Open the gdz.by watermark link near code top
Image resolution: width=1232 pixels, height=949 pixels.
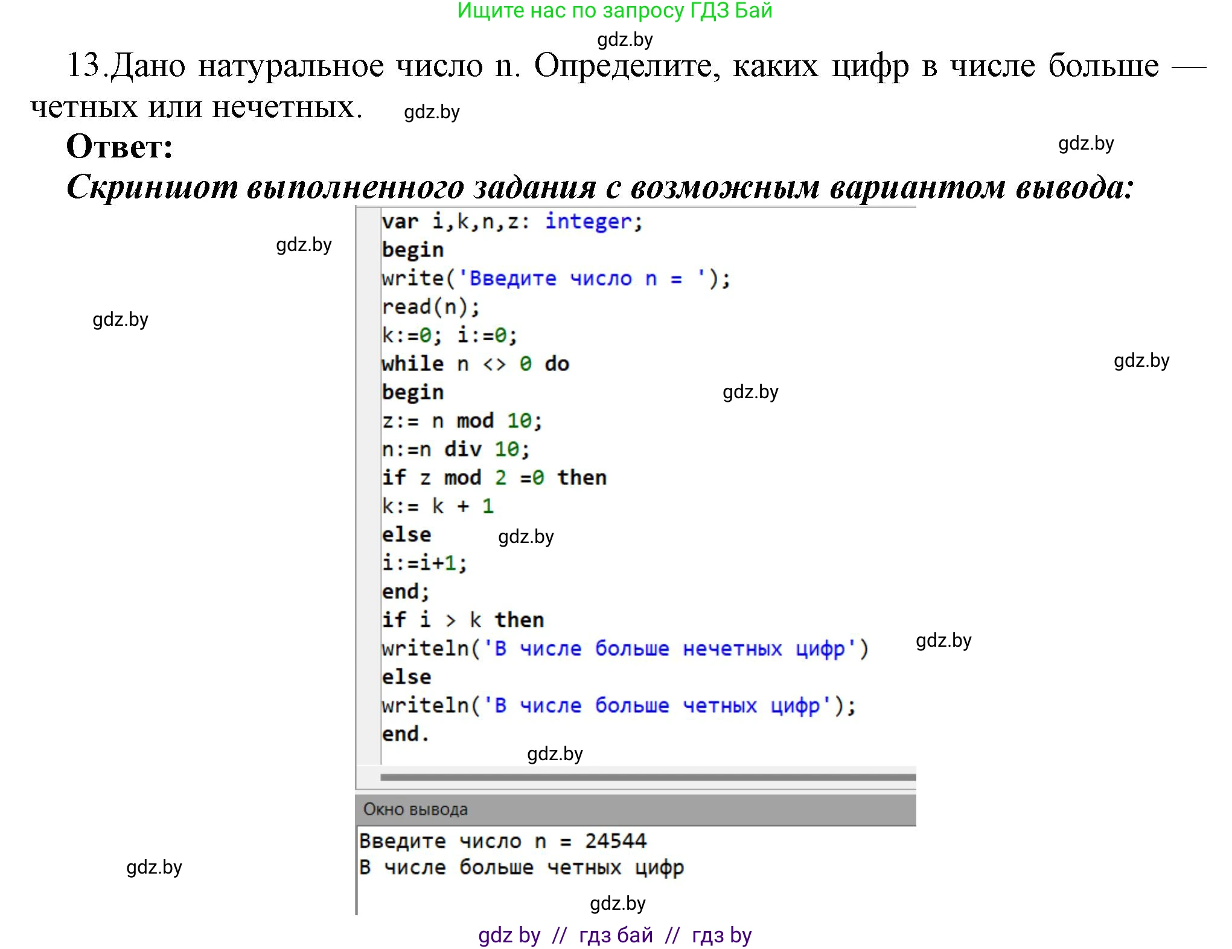coord(623,41)
